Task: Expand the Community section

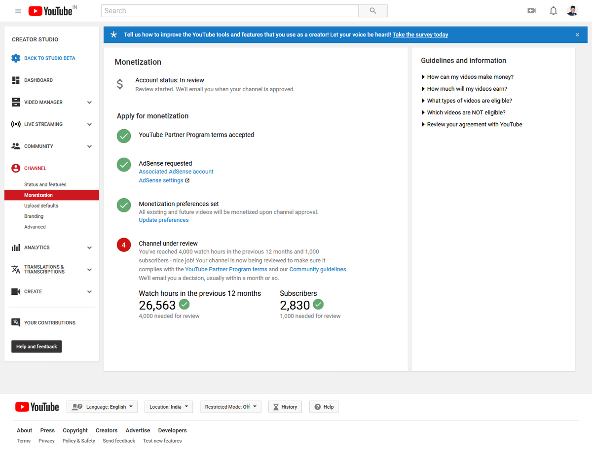Action: [89, 146]
